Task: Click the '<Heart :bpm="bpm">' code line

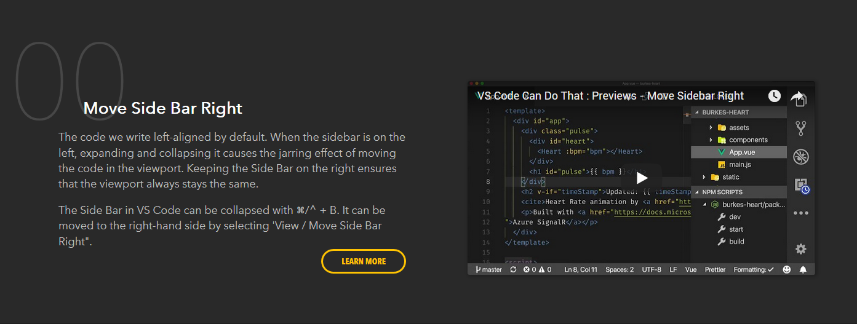Action: point(589,151)
